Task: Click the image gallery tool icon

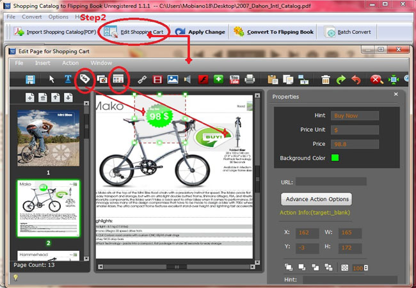Action: (102, 79)
